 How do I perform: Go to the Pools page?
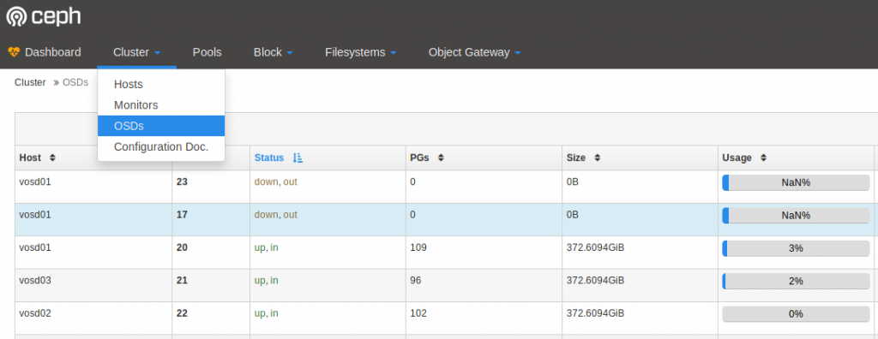[207, 52]
